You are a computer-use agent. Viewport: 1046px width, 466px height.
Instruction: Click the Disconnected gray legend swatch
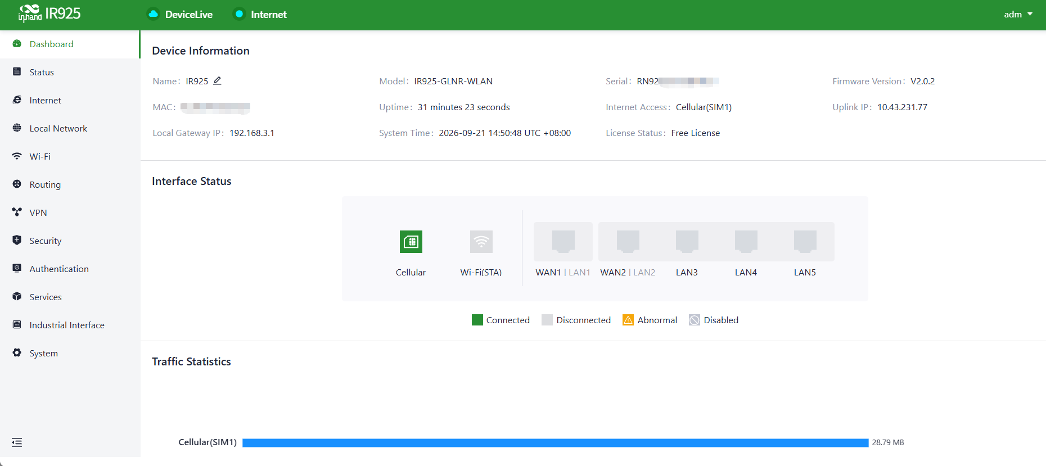(547, 320)
